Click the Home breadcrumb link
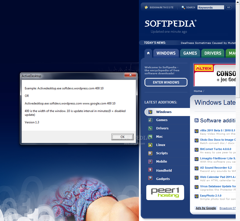Screen dimensions: 240x221 pyautogui.click(x=198, y=91)
